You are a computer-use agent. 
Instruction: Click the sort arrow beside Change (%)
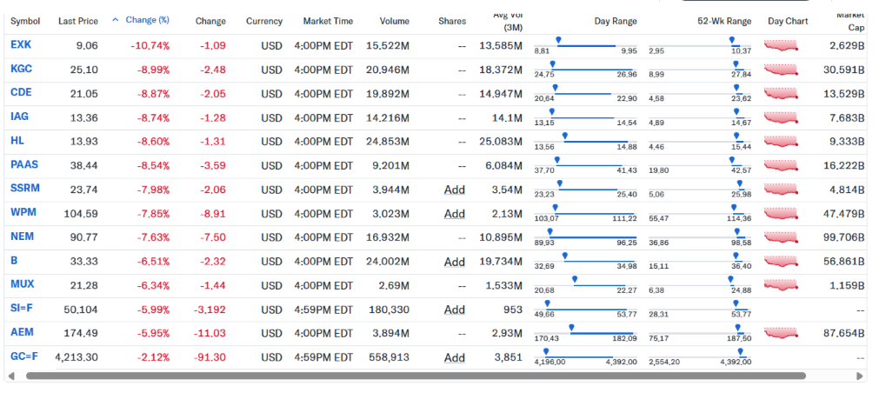point(117,20)
